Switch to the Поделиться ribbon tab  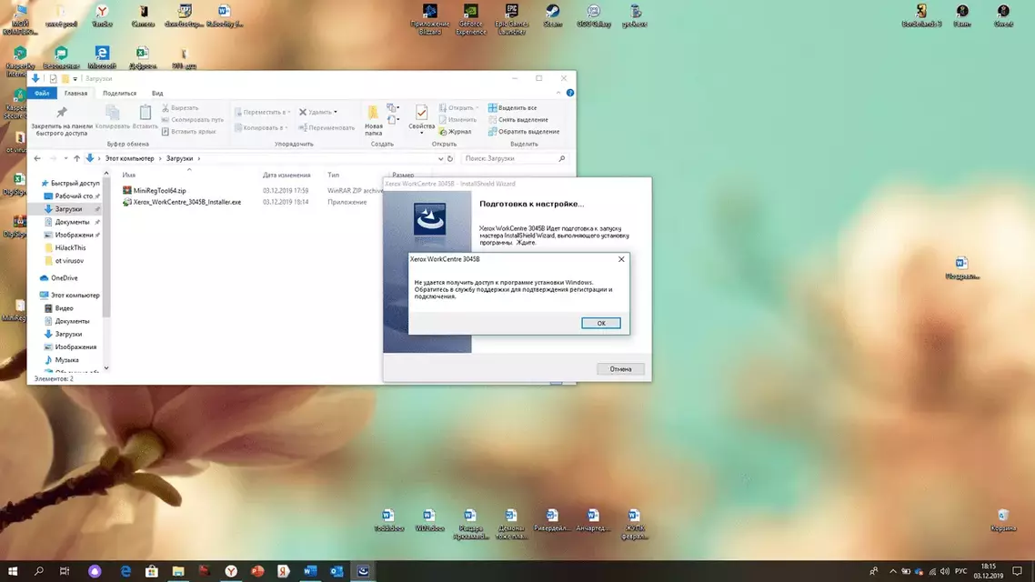coord(119,93)
